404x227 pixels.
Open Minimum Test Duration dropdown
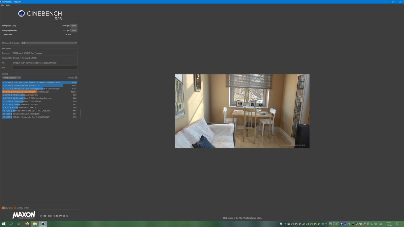click(x=49, y=43)
